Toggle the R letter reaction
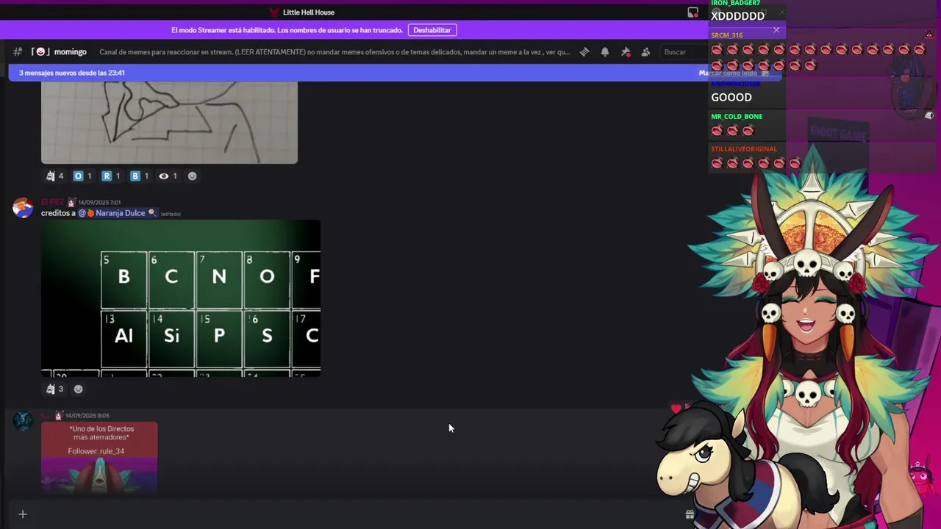The height and width of the screenshot is (529, 941). pos(111,176)
